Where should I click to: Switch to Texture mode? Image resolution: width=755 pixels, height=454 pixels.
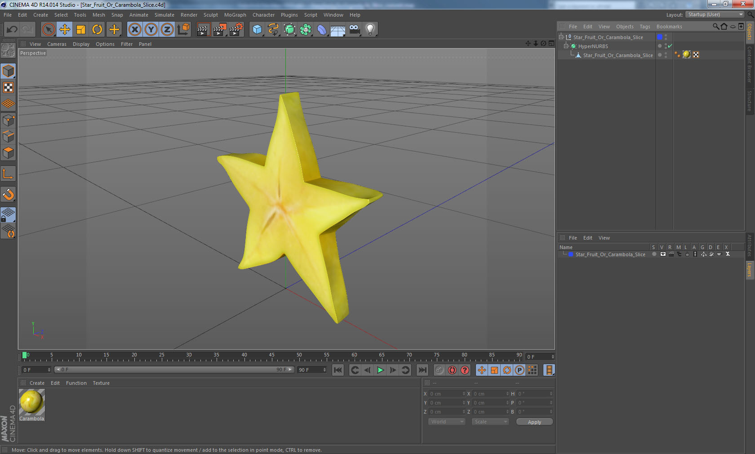(8, 88)
